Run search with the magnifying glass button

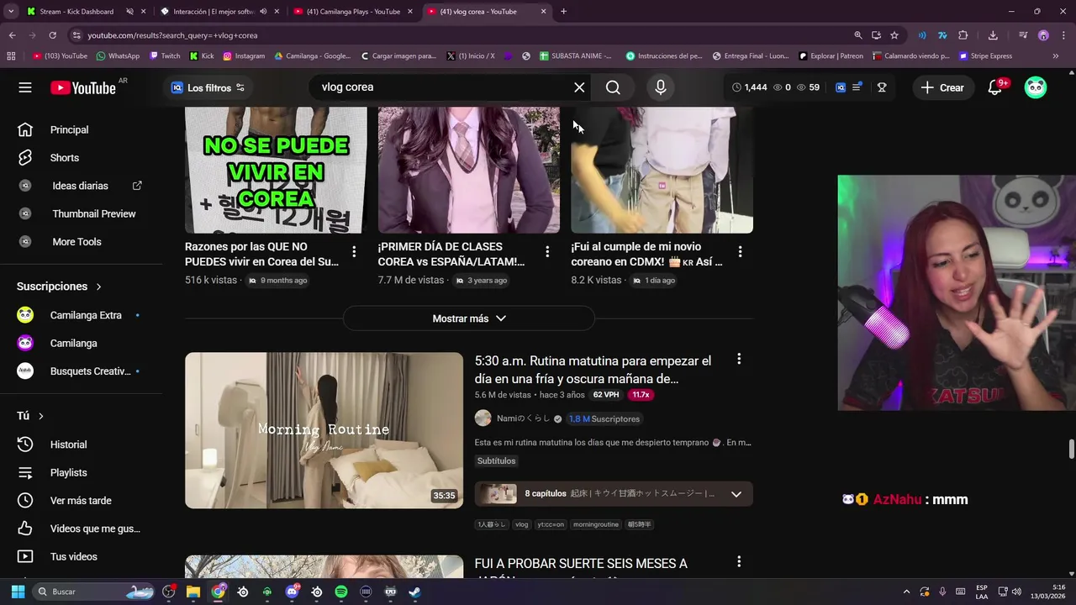point(613,87)
